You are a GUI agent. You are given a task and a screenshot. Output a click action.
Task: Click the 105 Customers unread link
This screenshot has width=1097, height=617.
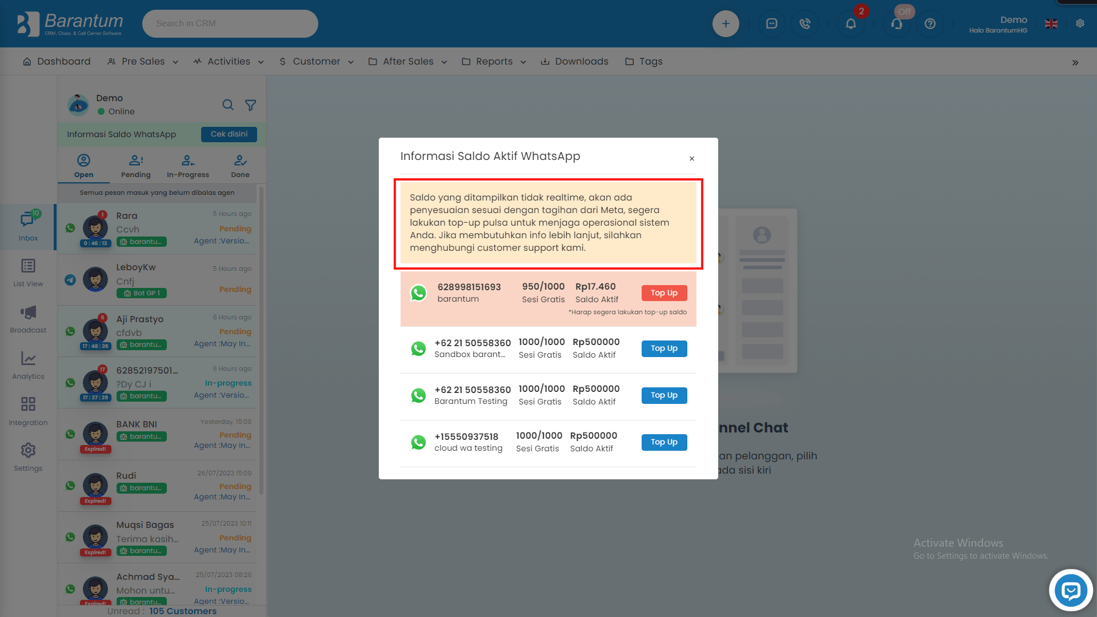tap(183, 611)
